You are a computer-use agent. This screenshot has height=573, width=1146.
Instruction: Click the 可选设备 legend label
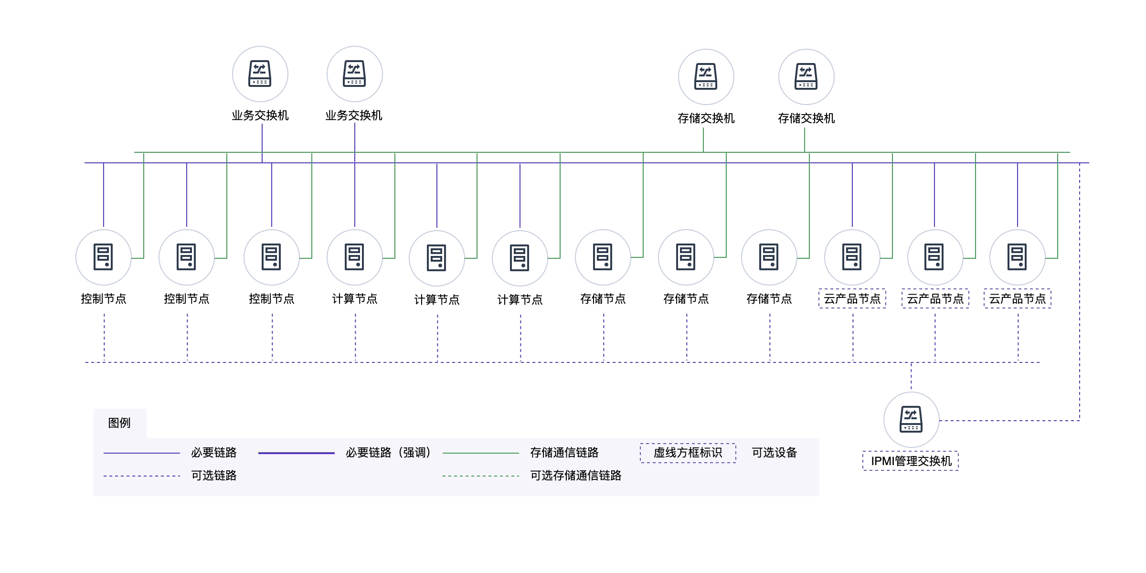(774, 453)
